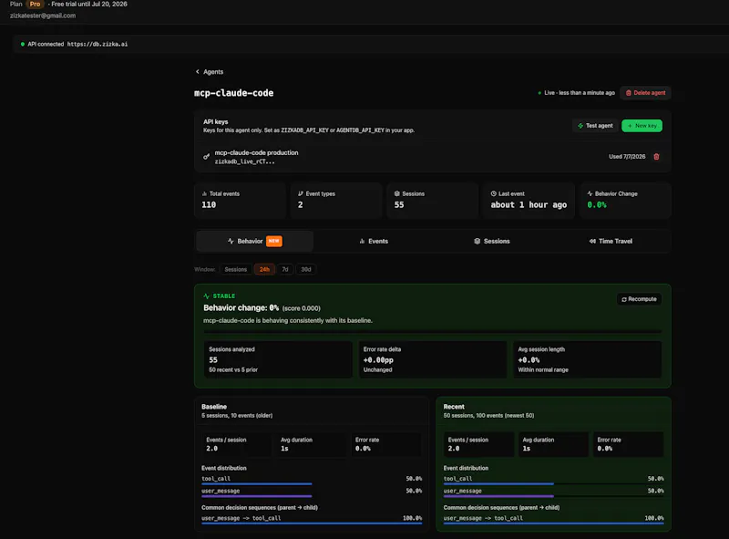
Task: Click the Recent Avg duration 1s value
Action: click(527, 449)
